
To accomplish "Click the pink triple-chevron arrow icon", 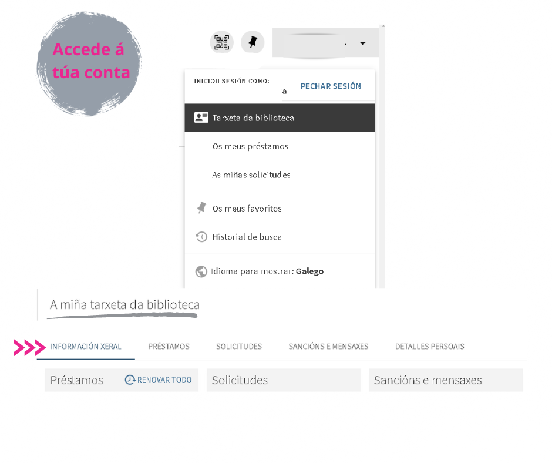I will click(x=30, y=347).
